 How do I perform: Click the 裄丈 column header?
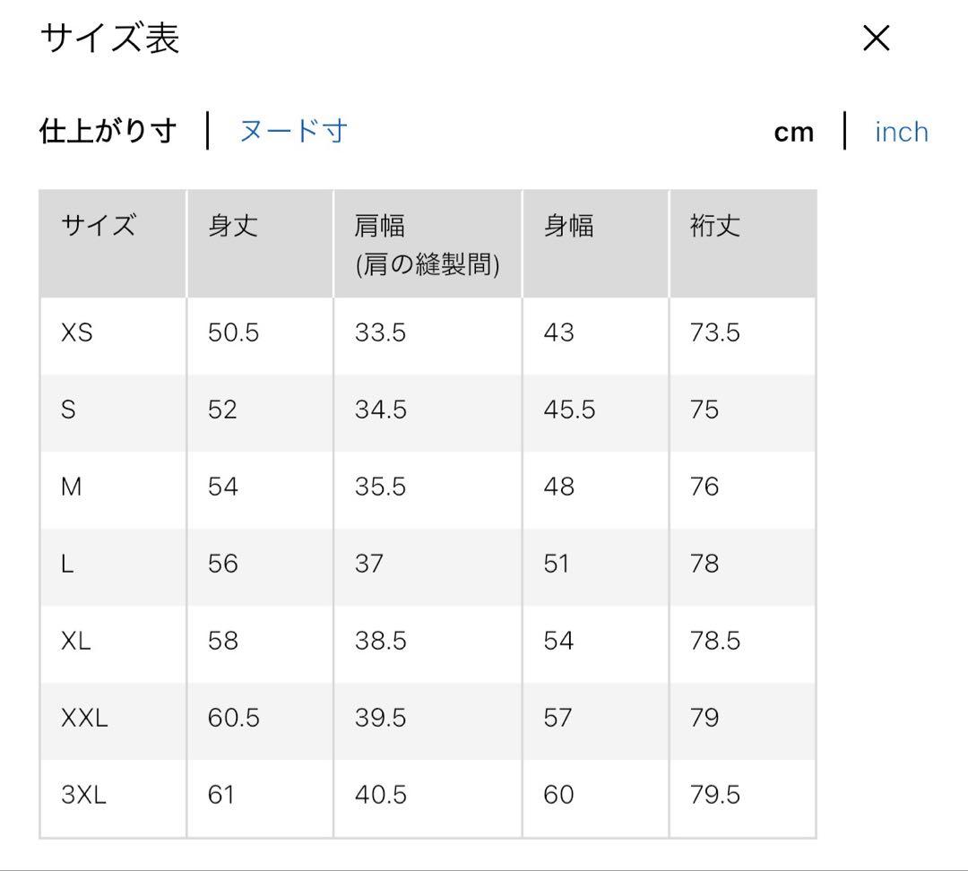pyautogui.click(x=715, y=225)
